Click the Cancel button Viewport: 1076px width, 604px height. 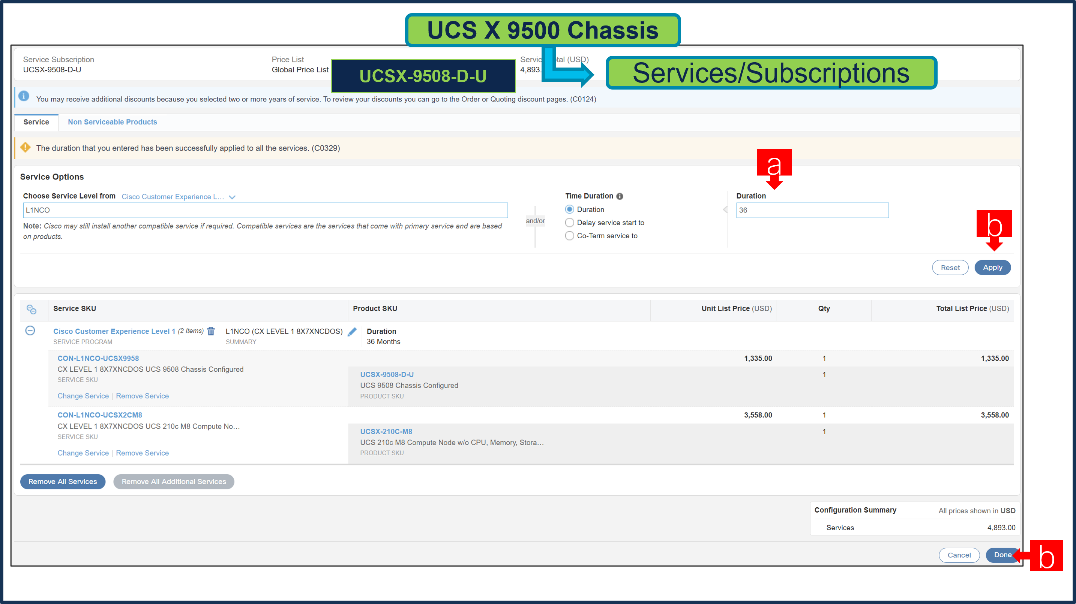tap(959, 555)
